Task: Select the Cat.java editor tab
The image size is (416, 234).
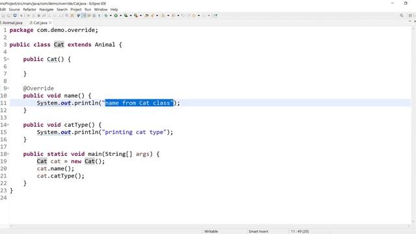Action: pyautogui.click(x=40, y=23)
